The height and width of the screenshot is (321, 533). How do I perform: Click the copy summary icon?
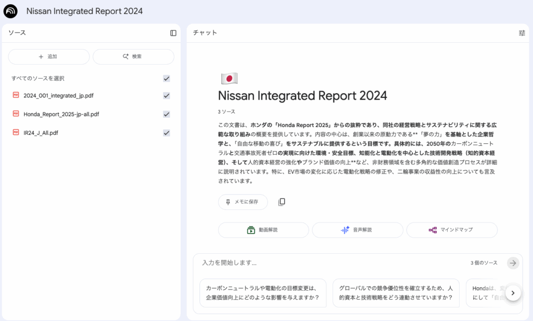pyautogui.click(x=282, y=202)
